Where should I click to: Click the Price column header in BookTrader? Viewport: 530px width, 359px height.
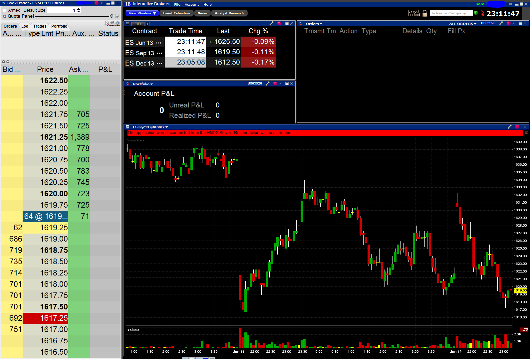tap(45, 69)
